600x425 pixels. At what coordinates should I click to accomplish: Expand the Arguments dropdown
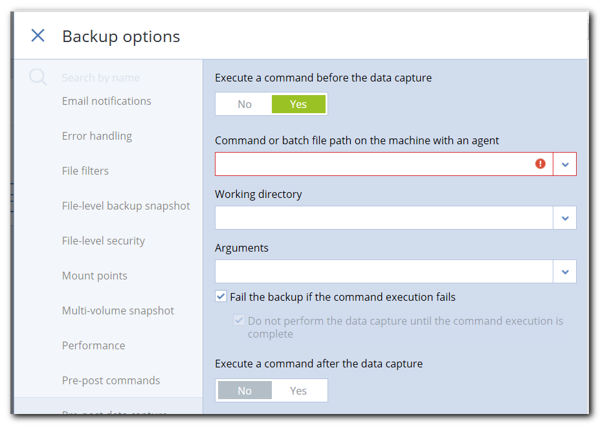pos(564,271)
